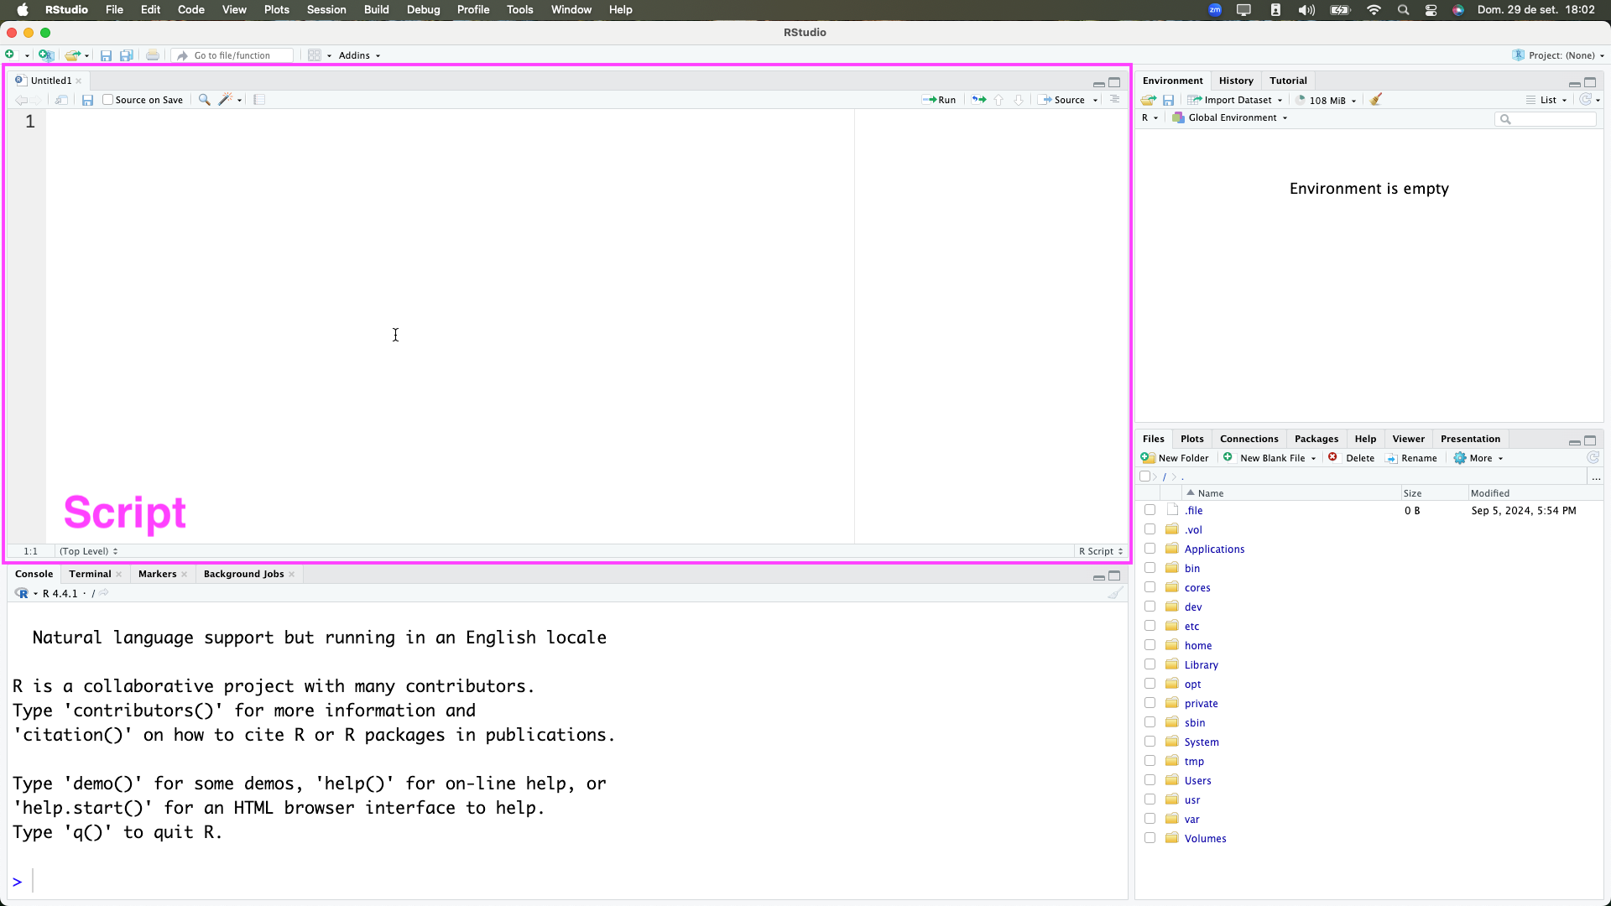Show the script in a new window
The height and width of the screenshot is (906, 1611).
[x=61, y=100]
